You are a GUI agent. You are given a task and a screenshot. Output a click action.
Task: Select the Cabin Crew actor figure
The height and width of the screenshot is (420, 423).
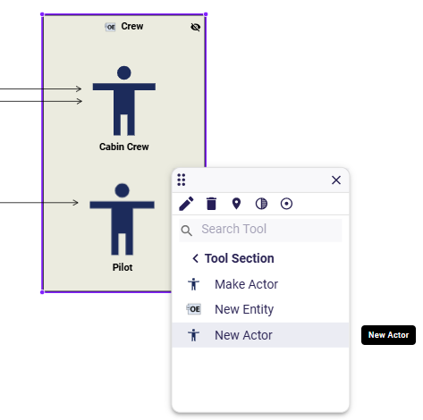[x=124, y=101]
